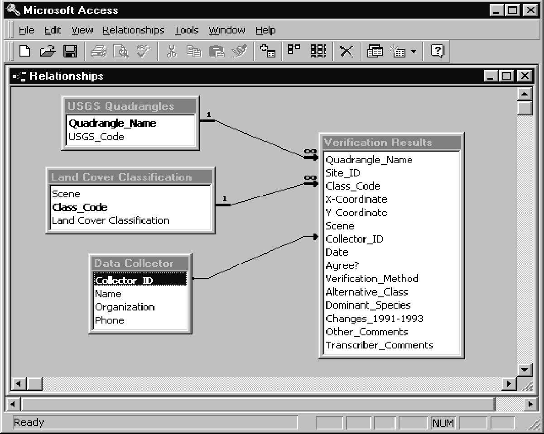Click the Save floppy disk icon
The height and width of the screenshot is (434, 544).
(x=70, y=52)
